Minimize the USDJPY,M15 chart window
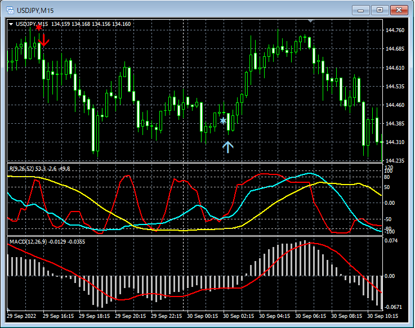Viewport: 415px width, 328px height. [x=361, y=10]
